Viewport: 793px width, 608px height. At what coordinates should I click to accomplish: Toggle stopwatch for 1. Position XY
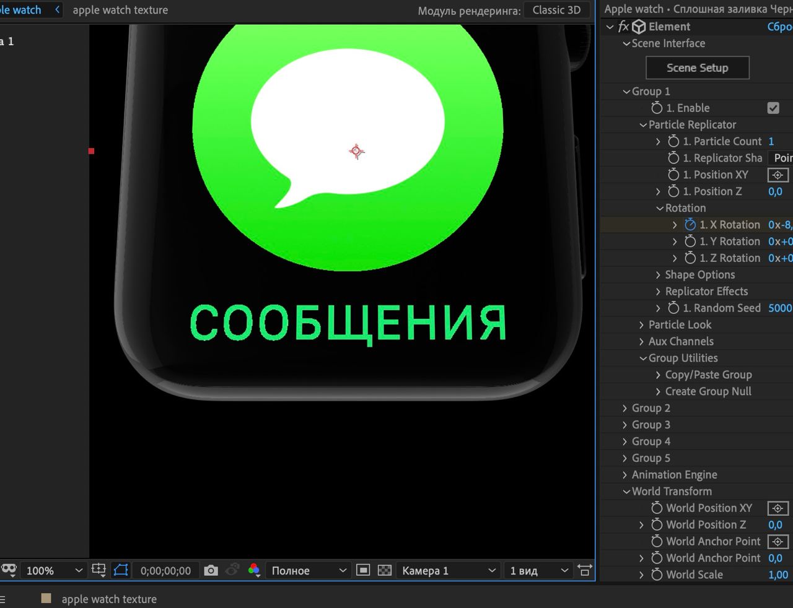673,175
